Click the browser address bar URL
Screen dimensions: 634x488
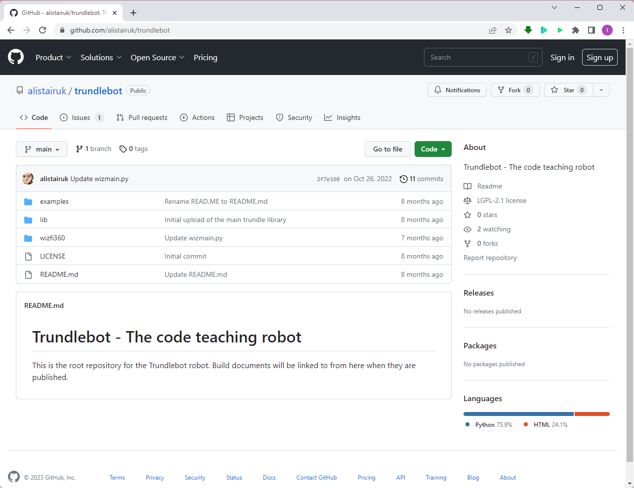[x=120, y=30]
